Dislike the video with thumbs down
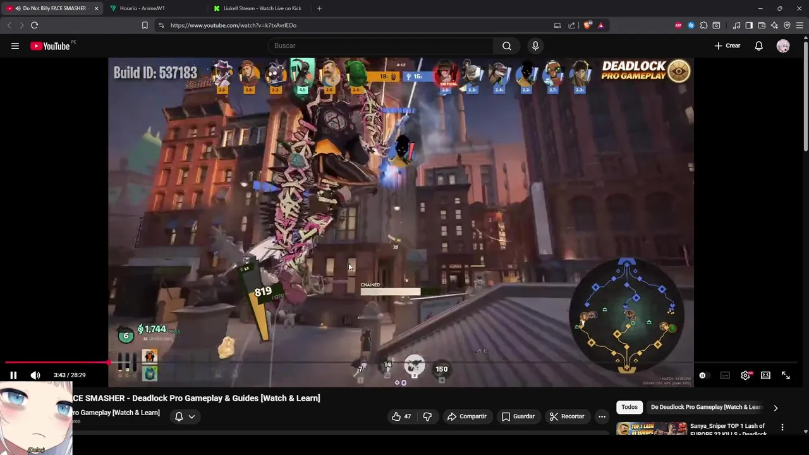This screenshot has width=809, height=455. 427,416
